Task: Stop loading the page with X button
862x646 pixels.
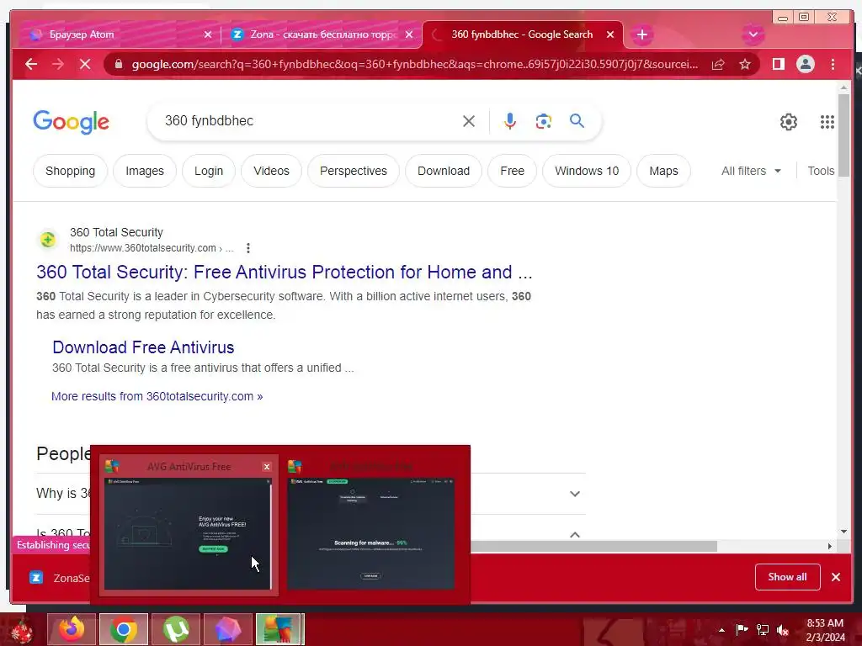Action: point(85,64)
